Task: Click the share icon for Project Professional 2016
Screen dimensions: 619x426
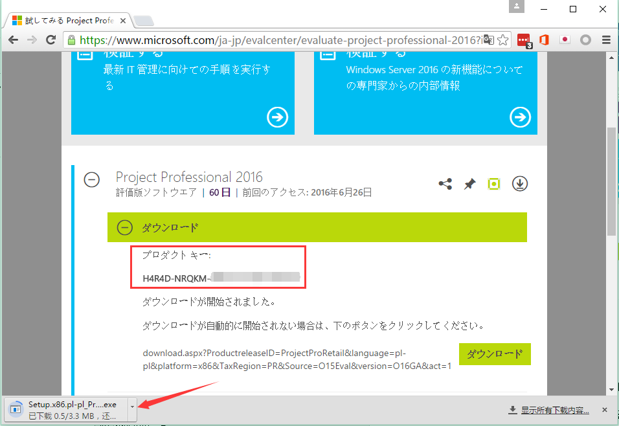Action: click(x=445, y=184)
